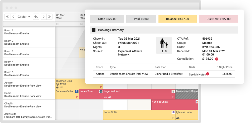Open the Lagerfeld Karl booking

139,94
